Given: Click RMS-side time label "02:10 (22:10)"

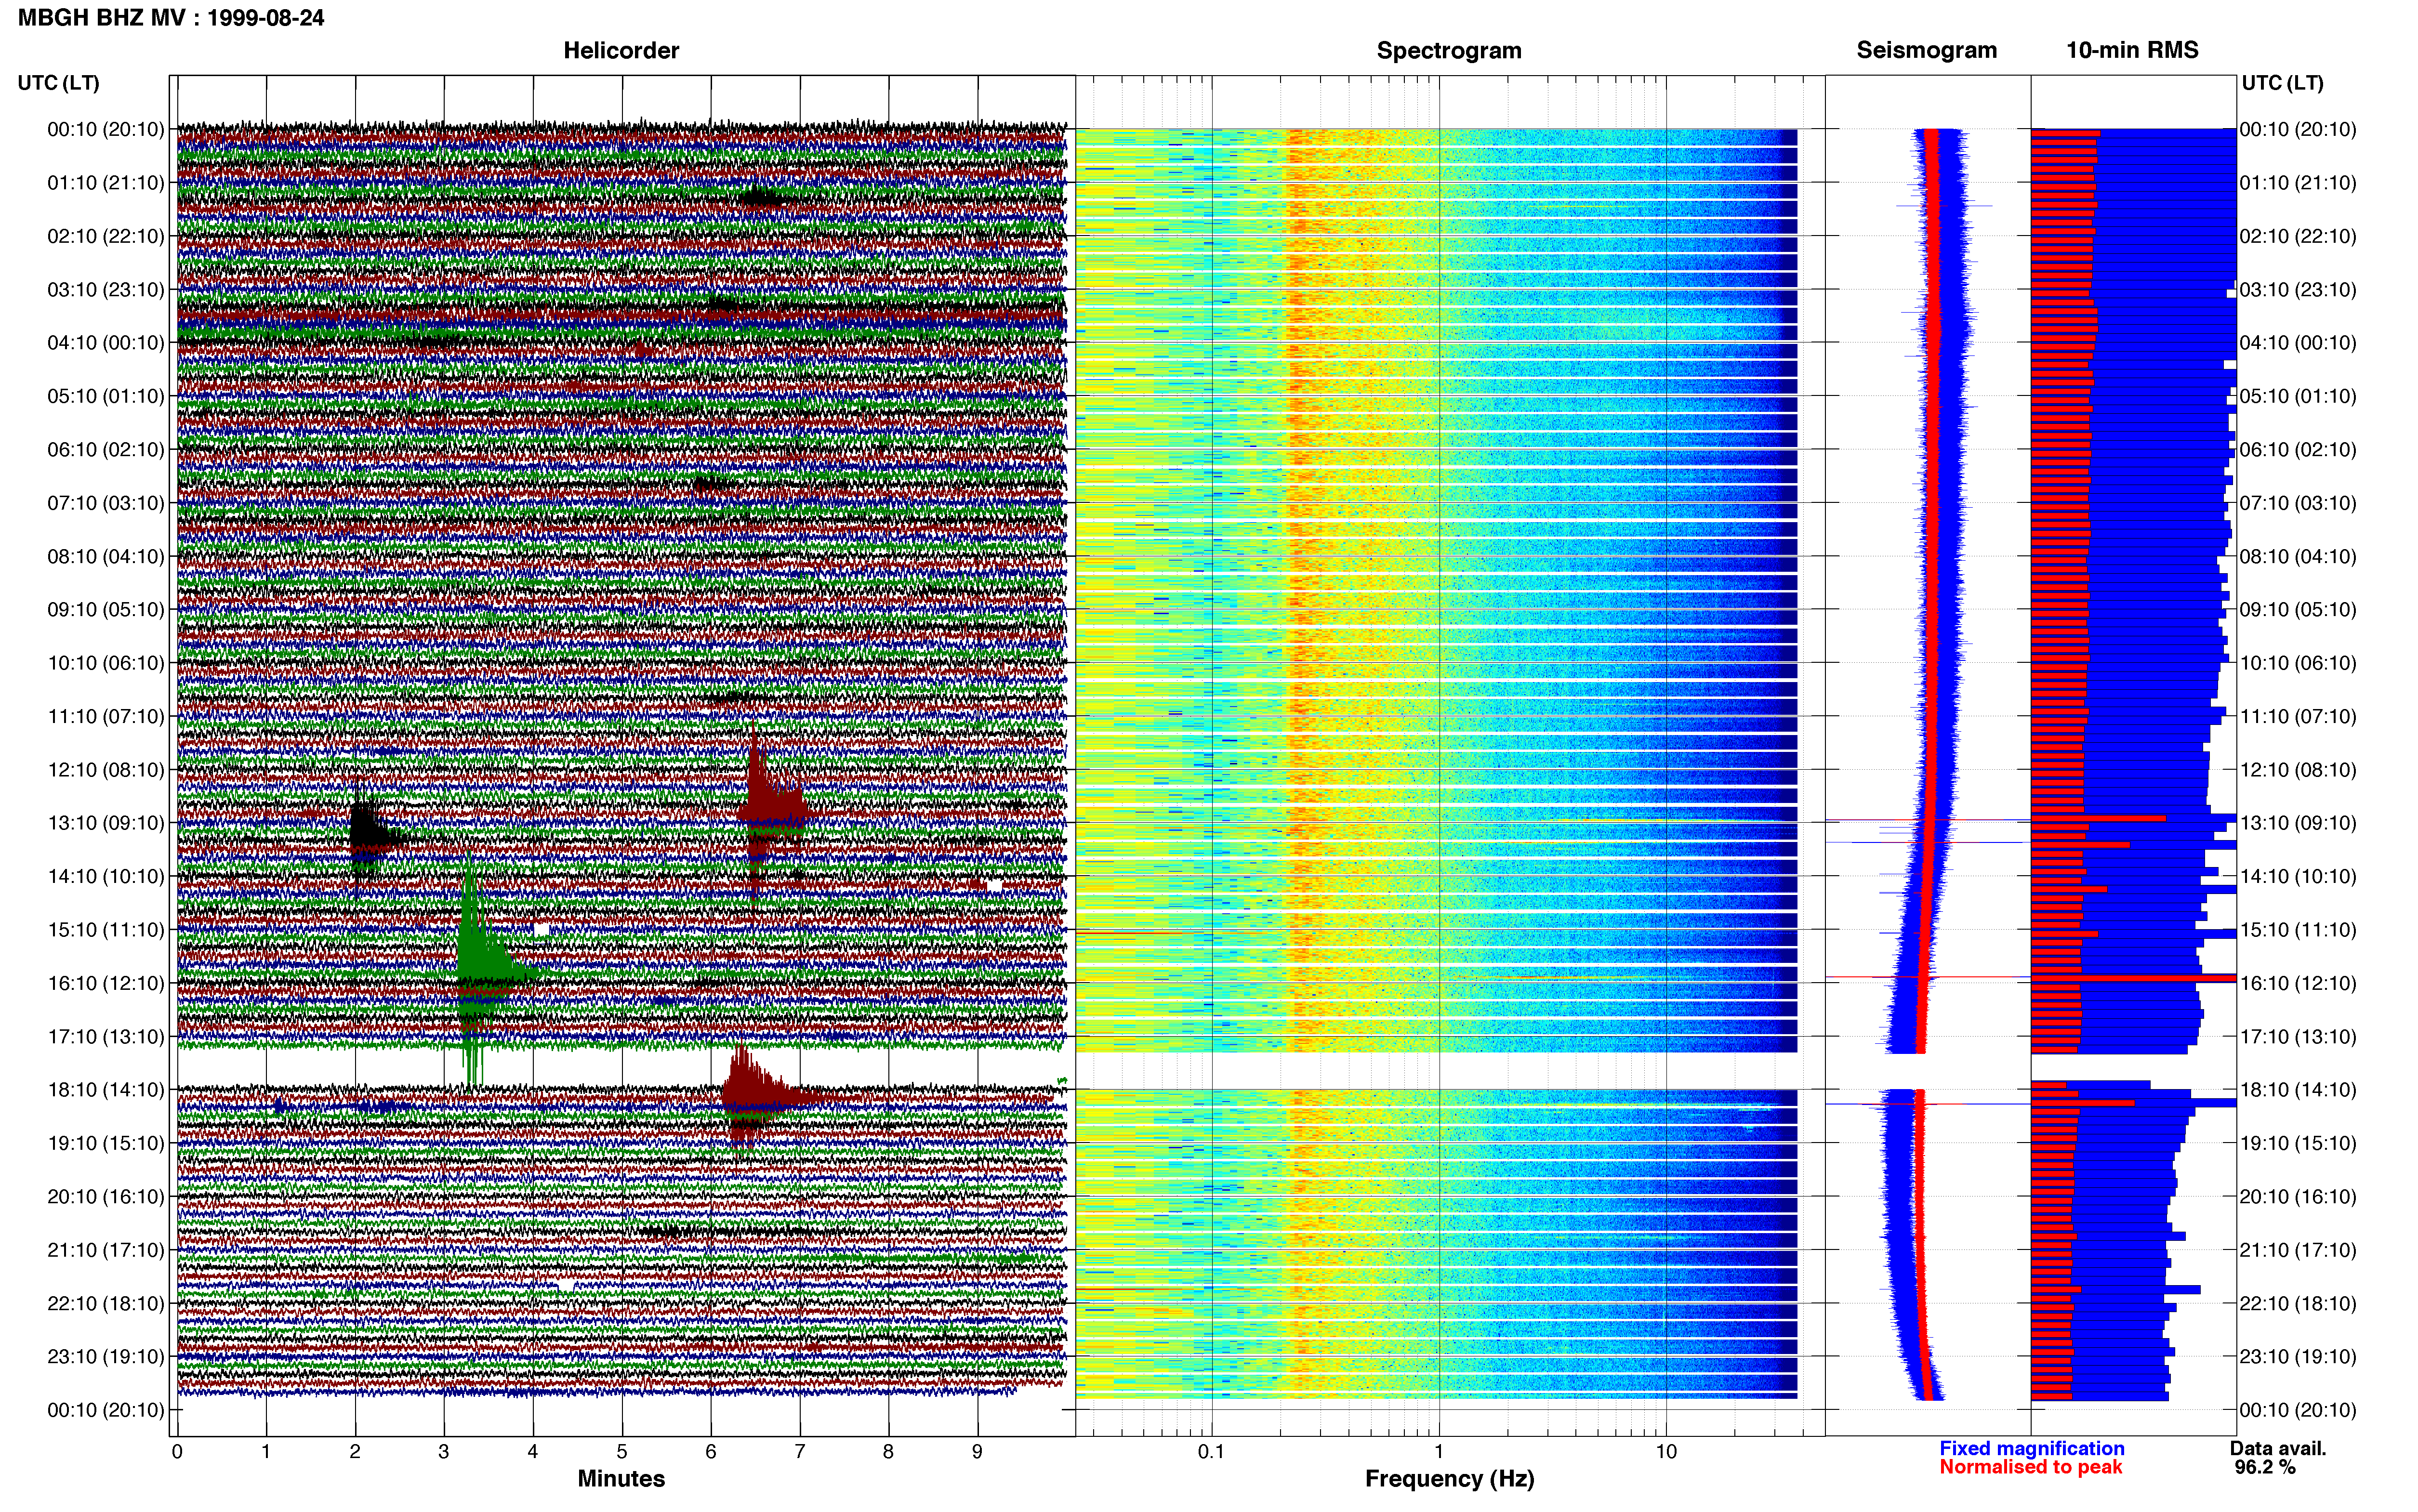Looking at the screenshot, I should tap(2298, 236).
